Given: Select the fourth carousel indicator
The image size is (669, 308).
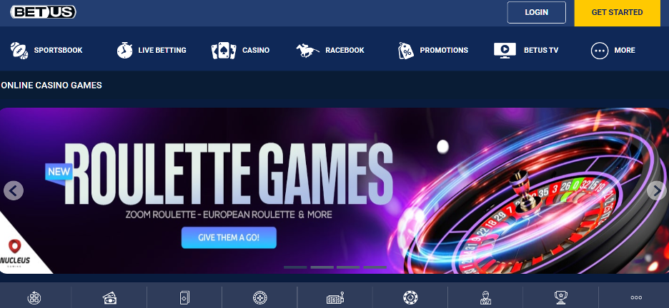Looking at the screenshot, I should point(375,267).
